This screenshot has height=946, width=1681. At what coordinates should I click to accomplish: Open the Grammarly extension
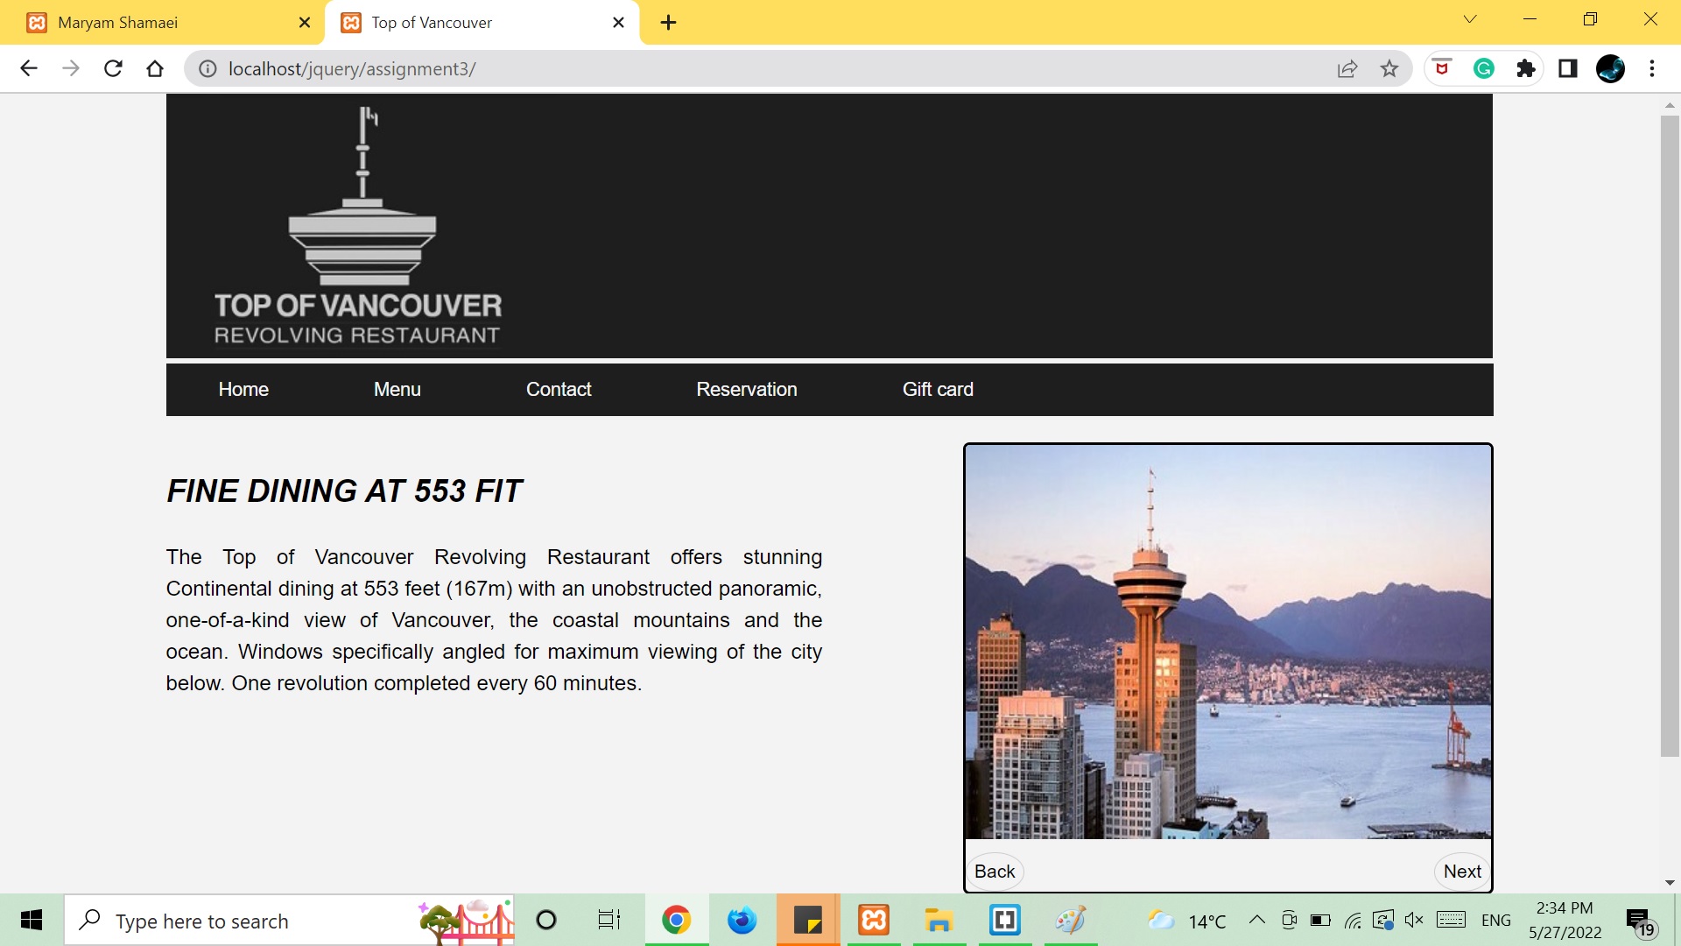1484,68
